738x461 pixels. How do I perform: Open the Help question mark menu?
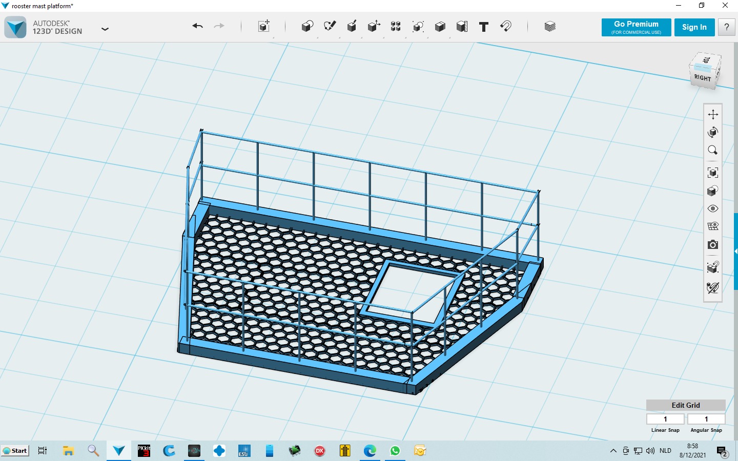[x=726, y=28]
